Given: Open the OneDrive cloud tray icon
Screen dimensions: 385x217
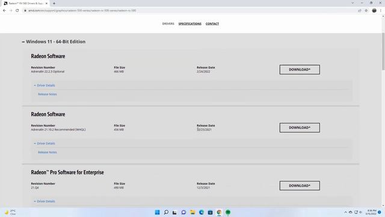Looking at the screenshot, I should coord(351,212).
